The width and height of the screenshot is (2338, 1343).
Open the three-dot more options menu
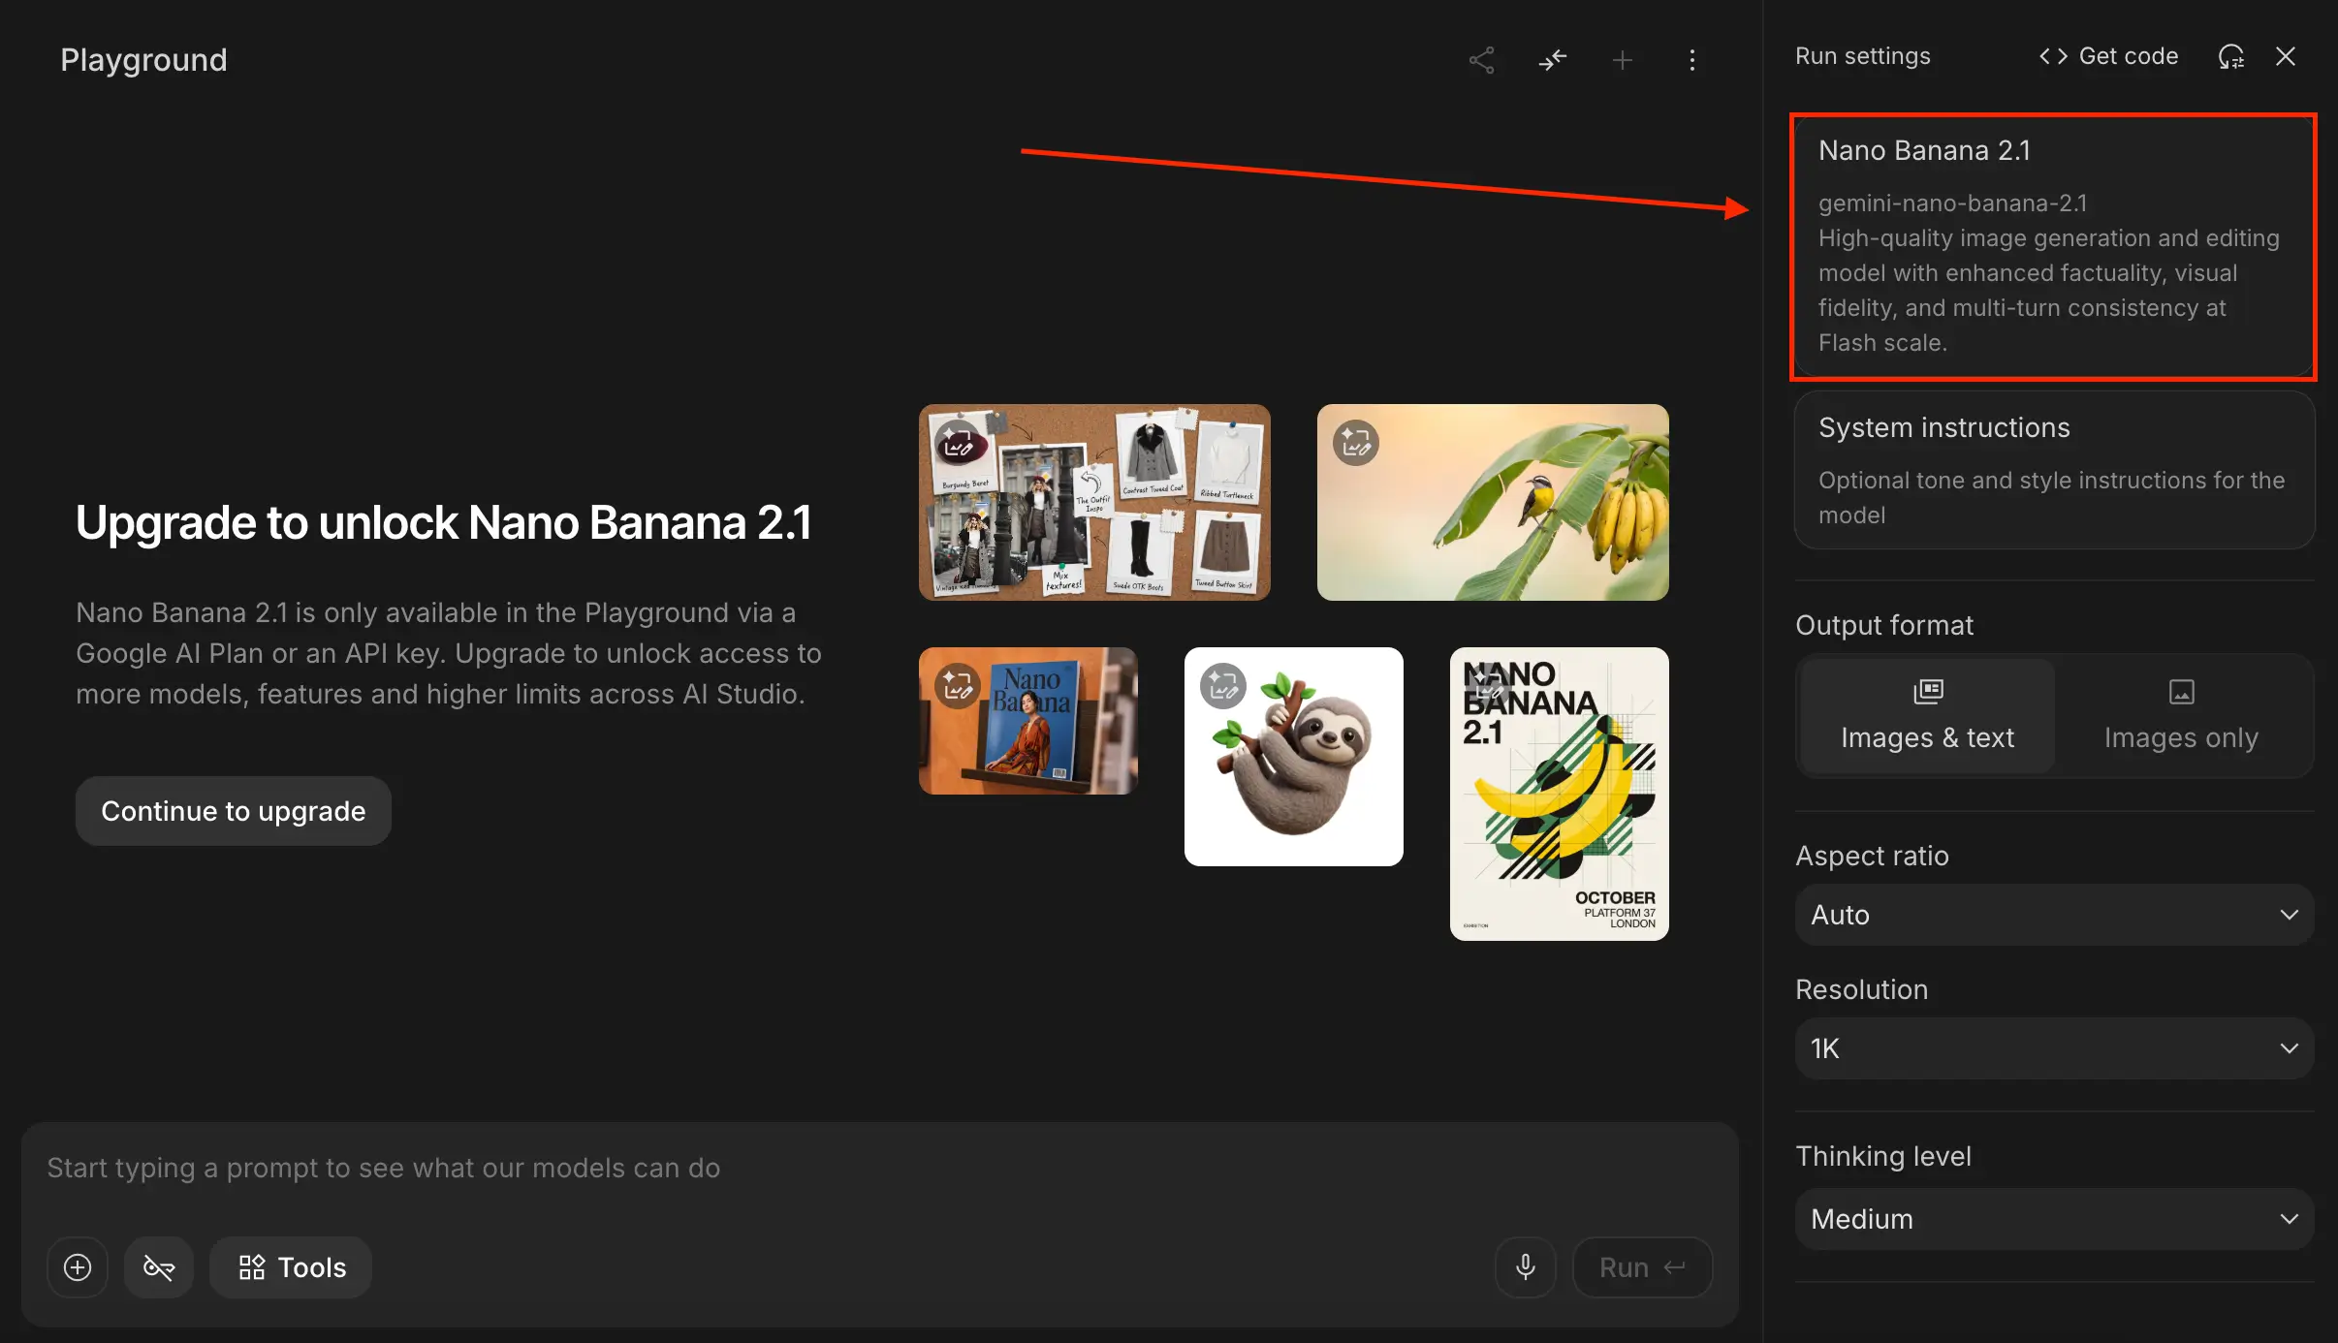tap(1692, 60)
